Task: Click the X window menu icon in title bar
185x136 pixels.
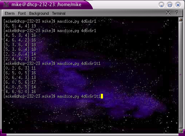Action: [6, 5]
